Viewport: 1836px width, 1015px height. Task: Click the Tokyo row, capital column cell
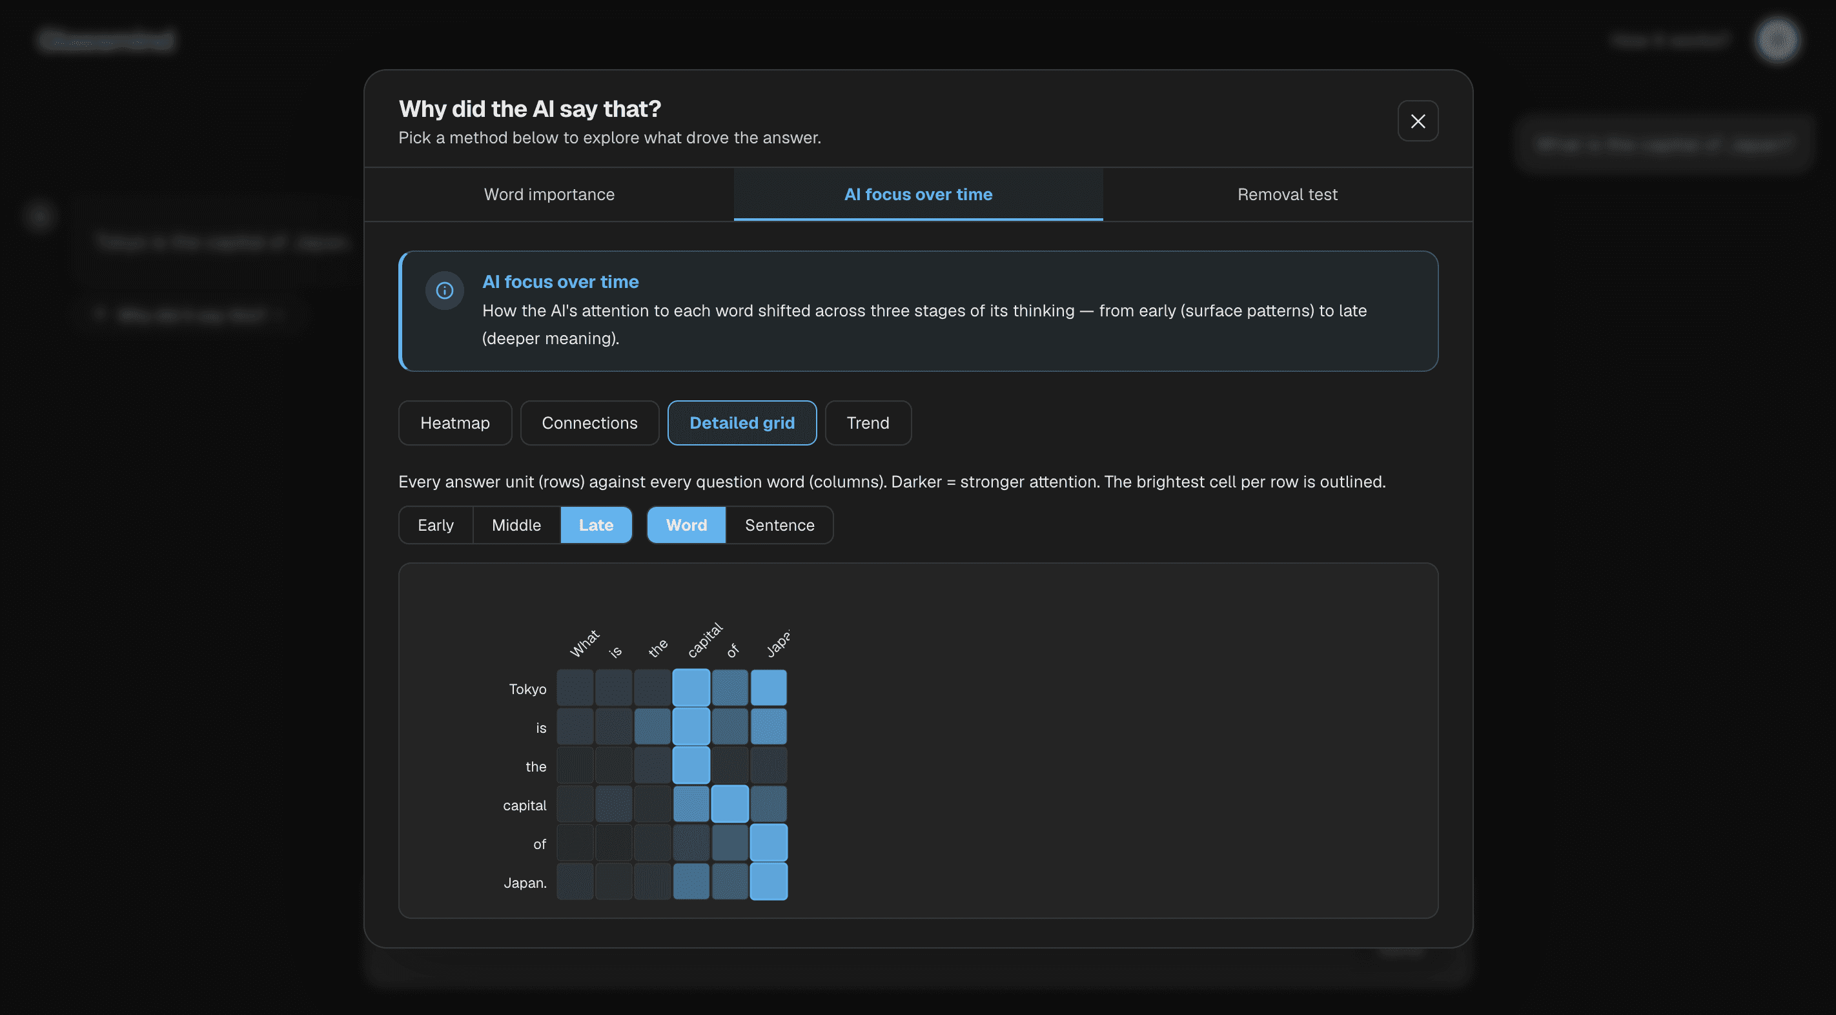point(691,688)
